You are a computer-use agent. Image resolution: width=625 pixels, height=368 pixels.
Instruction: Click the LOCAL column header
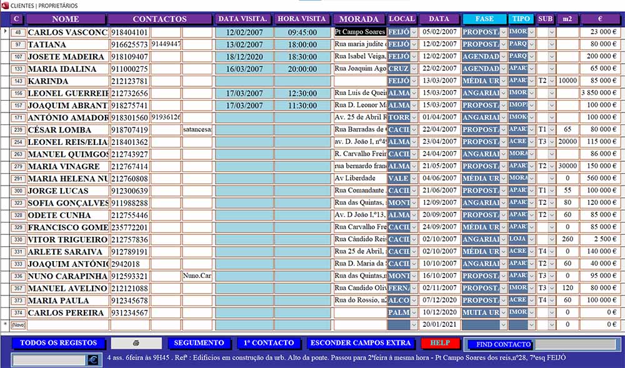click(402, 19)
